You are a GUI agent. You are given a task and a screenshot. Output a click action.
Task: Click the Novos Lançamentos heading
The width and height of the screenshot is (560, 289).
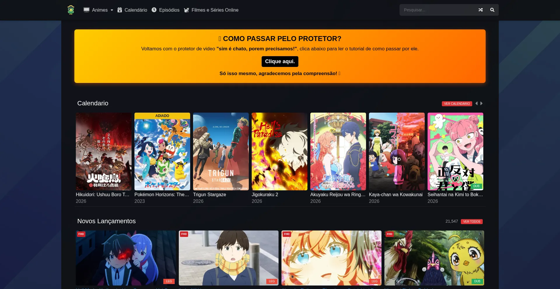pos(106,221)
